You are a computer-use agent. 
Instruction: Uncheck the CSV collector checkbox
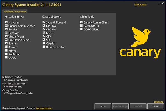44,36
